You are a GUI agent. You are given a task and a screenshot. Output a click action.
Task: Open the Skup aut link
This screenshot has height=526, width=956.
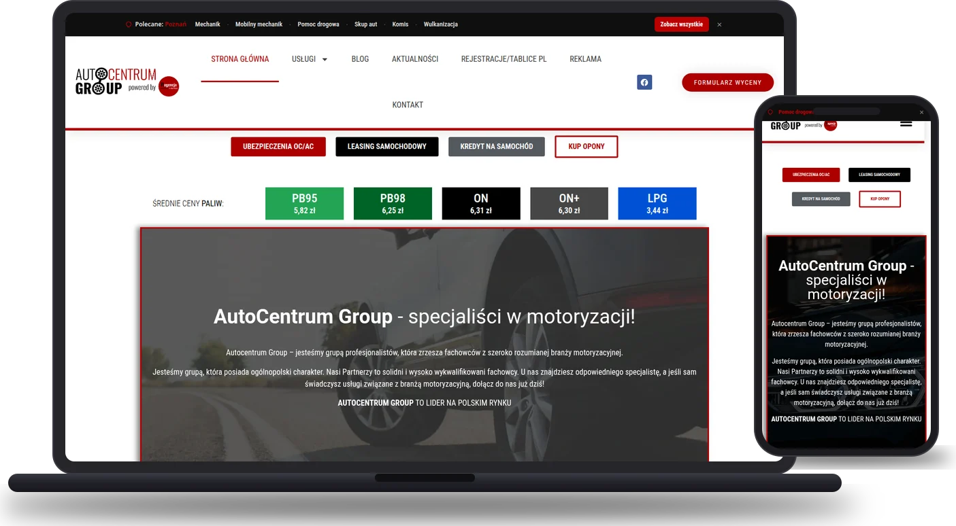(366, 24)
